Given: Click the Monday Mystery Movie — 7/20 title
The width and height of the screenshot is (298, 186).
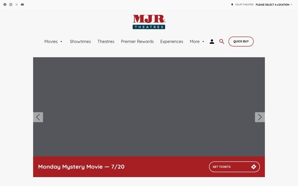Looking at the screenshot, I should click(81, 167).
